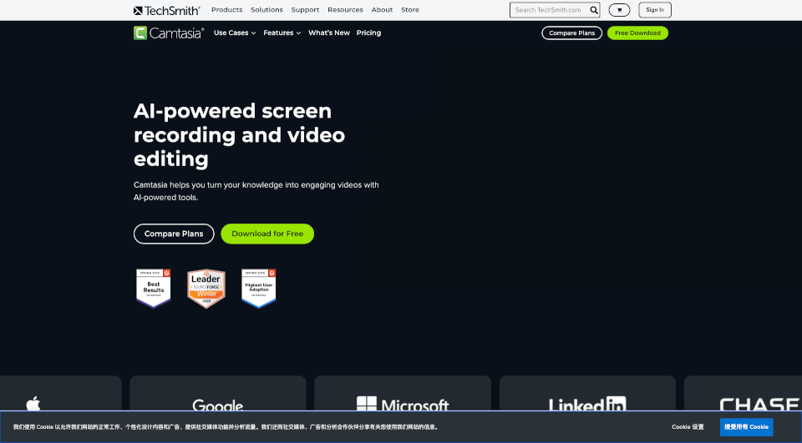Image resolution: width=802 pixels, height=443 pixels.
Task: Open the Pricing page
Action: click(368, 33)
